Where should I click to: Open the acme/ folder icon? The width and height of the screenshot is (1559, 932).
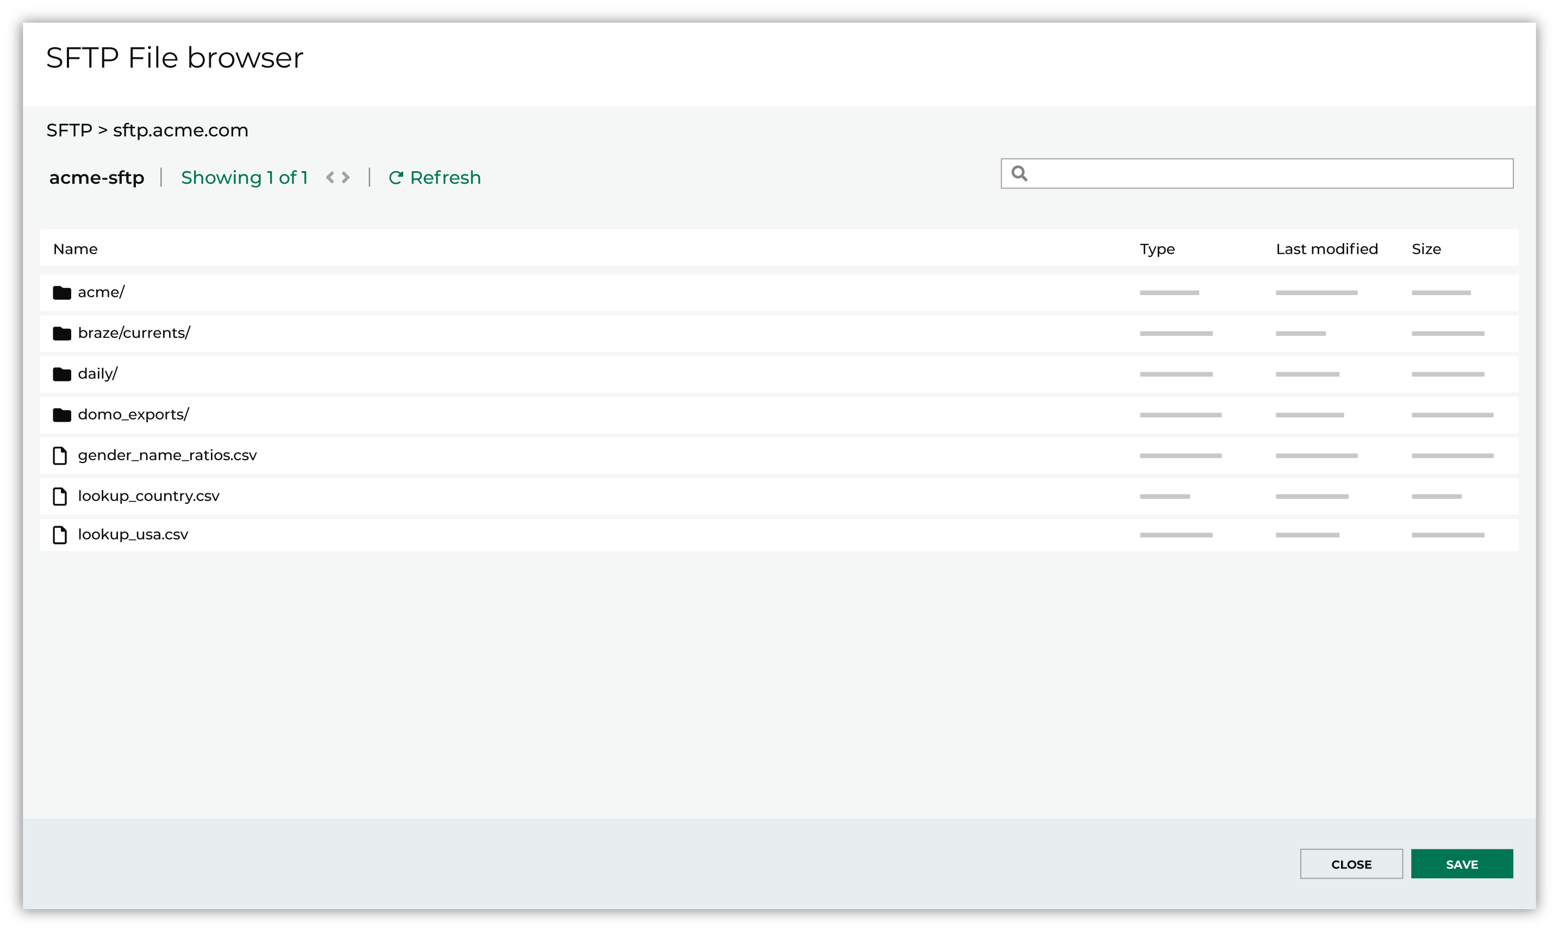click(x=61, y=291)
